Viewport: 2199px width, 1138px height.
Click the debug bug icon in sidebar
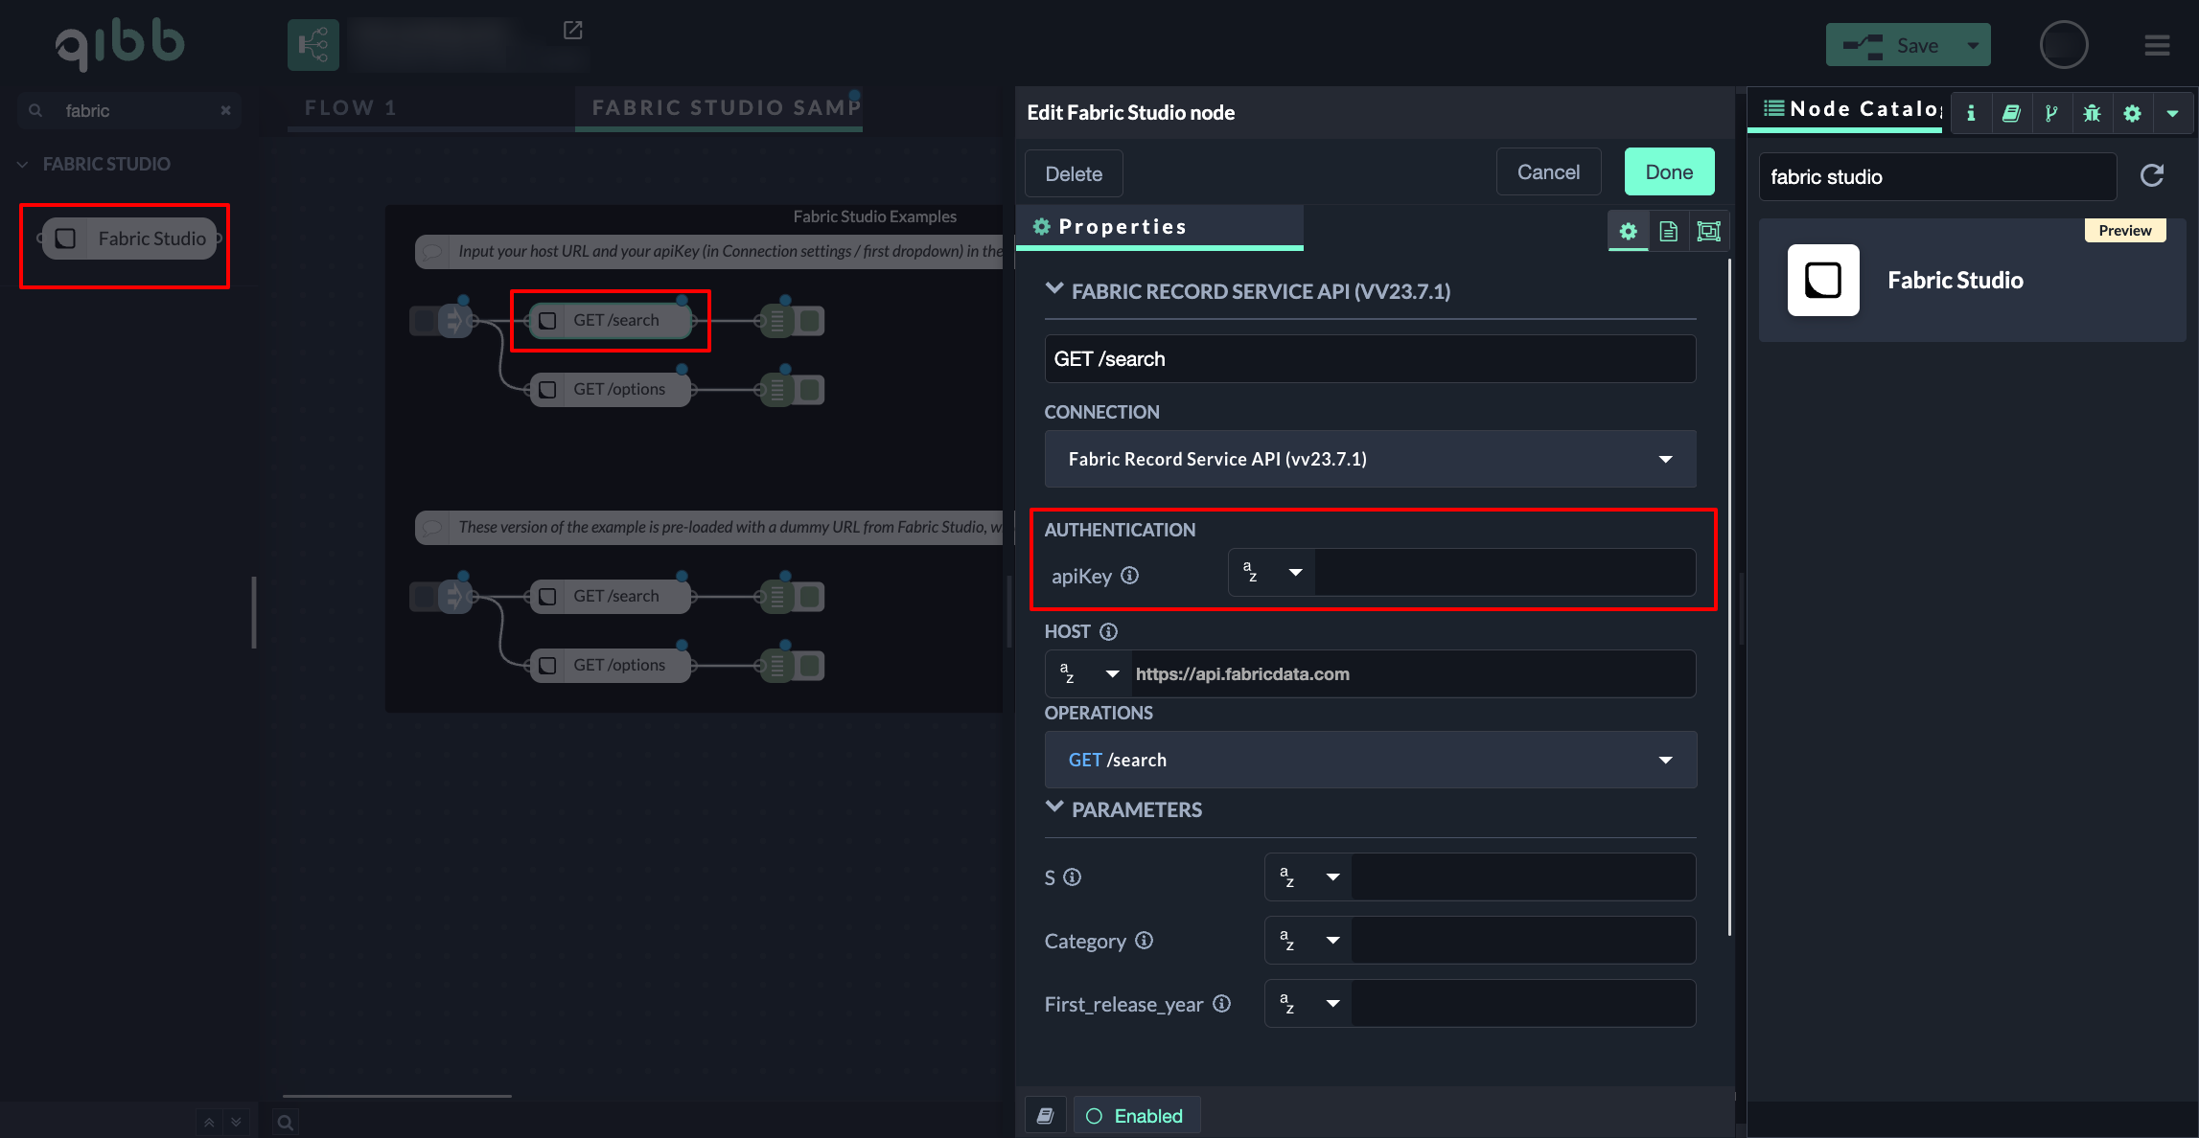(2092, 113)
